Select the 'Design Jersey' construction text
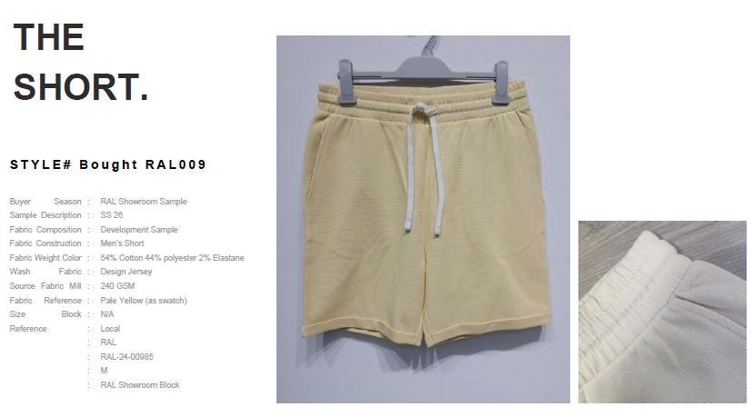753x417 pixels. [125, 272]
